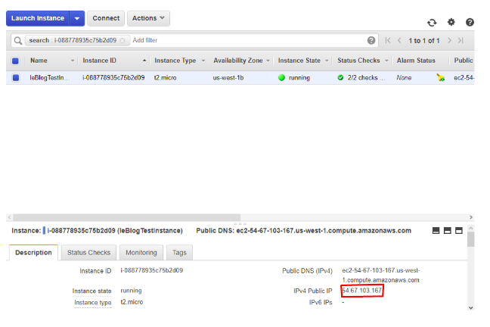The height and width of the screenshot is (327, 490).
Task: Open the Instance State column dropdown arrow
Action: pos(327,61)
